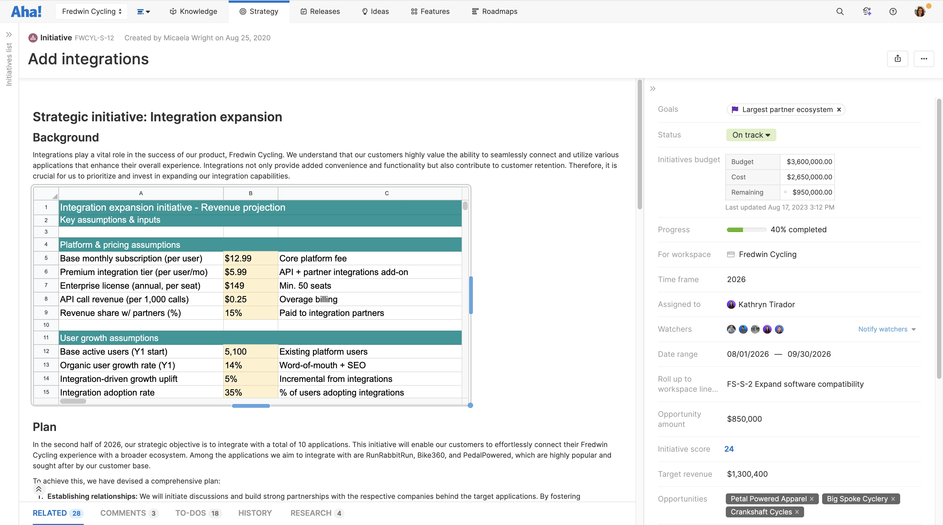The width and height of the screenshot is (943, 525).
Task: Open the search magnifier icon
Action: (x=840, y=11)
